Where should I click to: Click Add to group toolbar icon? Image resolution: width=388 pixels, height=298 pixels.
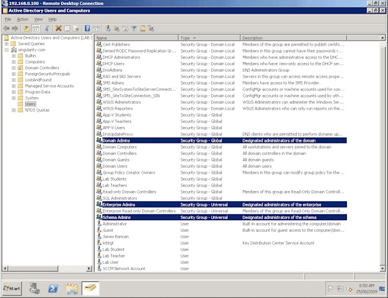(151, 29)
